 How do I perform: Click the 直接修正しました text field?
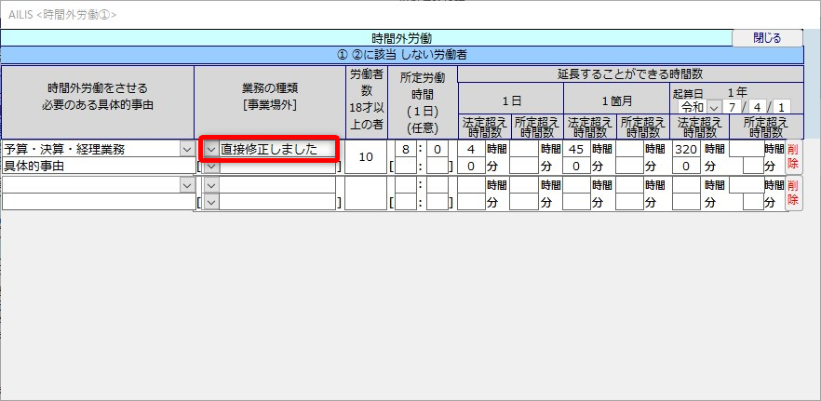tap(276, 149)
